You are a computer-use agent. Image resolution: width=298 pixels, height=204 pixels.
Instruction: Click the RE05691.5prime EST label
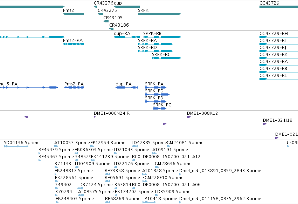coord(122,178)
